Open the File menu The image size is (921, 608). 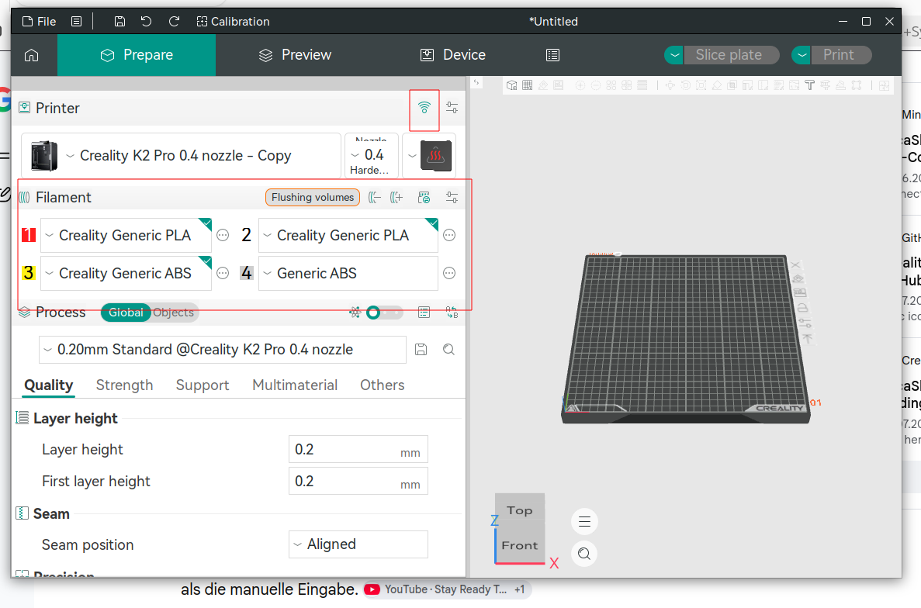(x=40, y=22)
